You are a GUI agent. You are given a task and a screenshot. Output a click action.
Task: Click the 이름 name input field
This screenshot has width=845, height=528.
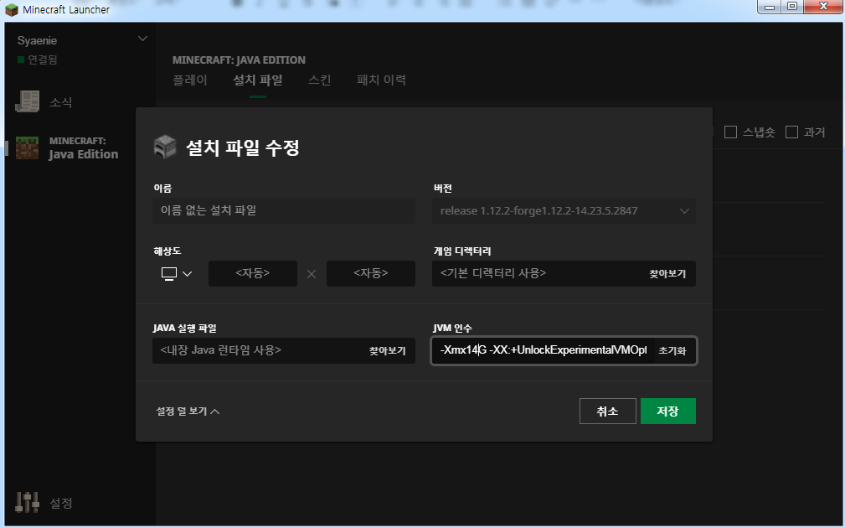(x=283, y=211)
